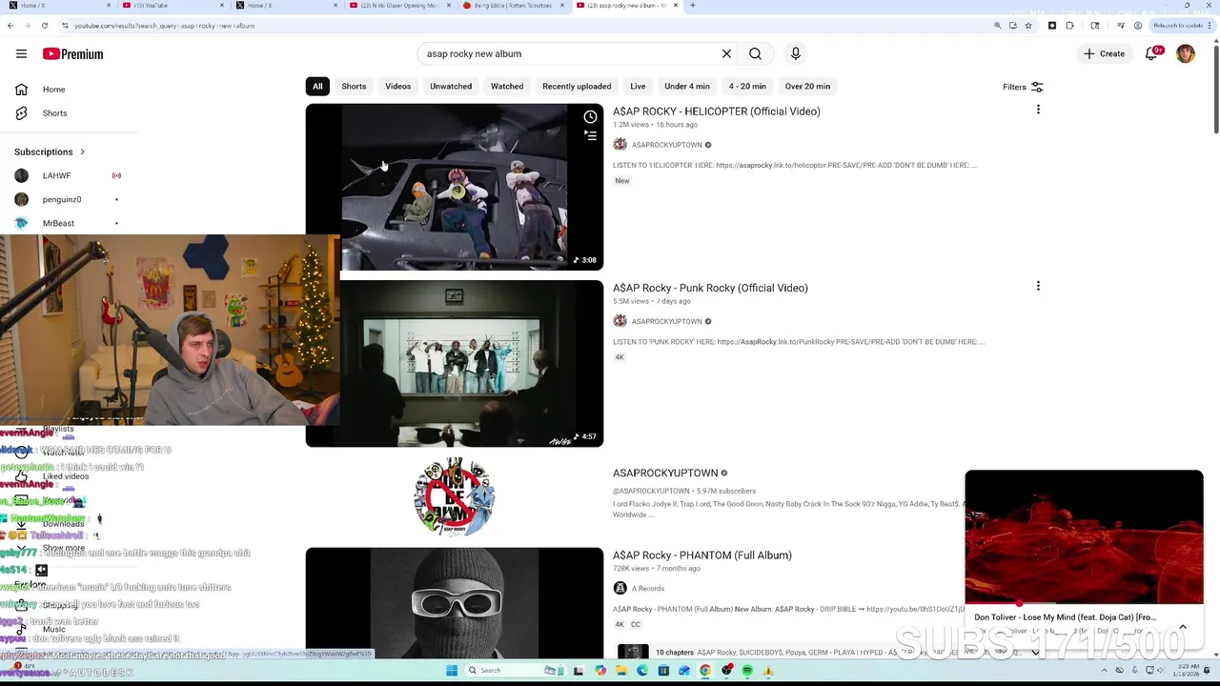Open A$AP Rocky - PHANTOM (Full Album) title

click(702, 555)
